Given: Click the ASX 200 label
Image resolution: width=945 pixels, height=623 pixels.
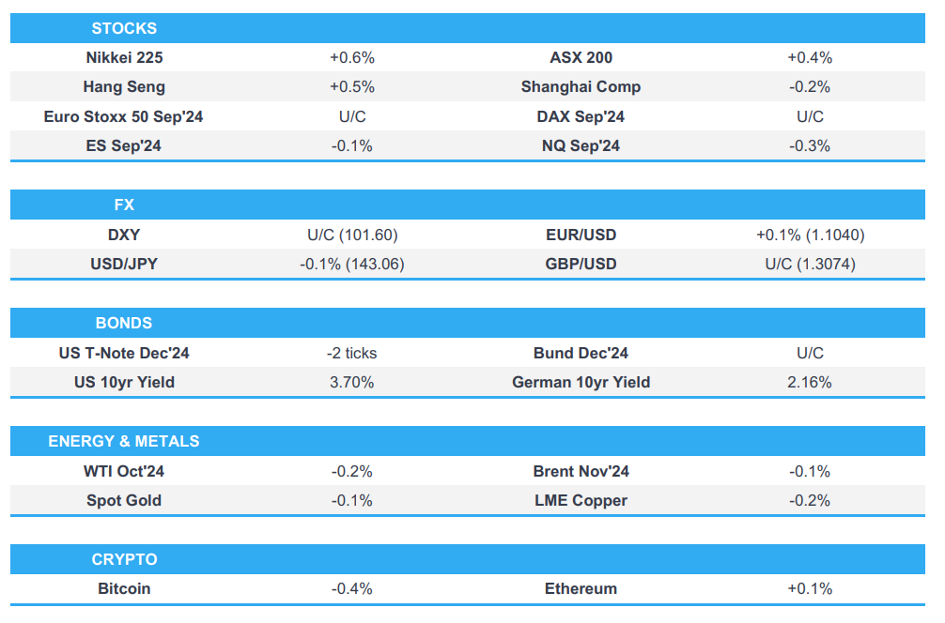Looking at the screenshot, I should (581, 57).
